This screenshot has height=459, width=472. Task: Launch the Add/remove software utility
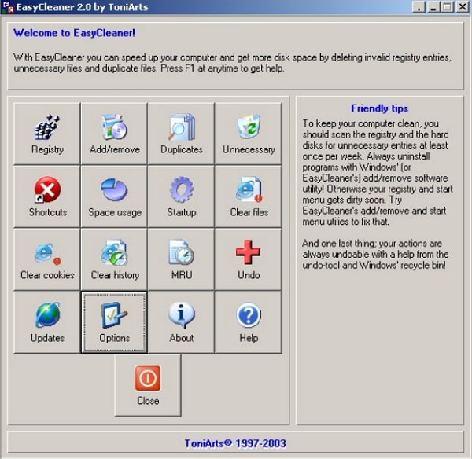point(114,134)
